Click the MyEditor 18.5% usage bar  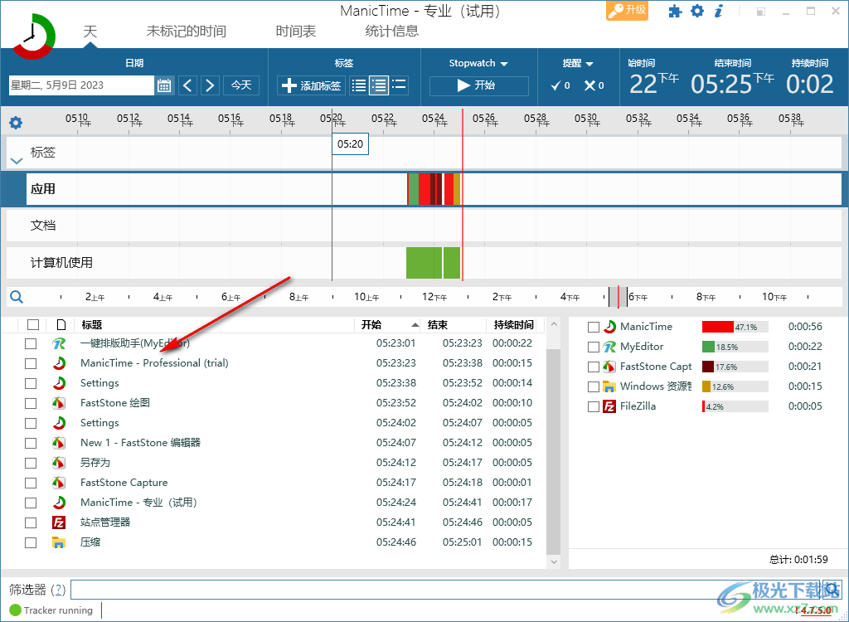(x=735, y=347)
